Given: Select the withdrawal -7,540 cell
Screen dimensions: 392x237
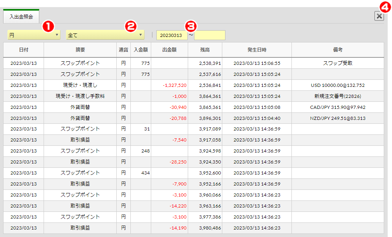Looking at the screenshot, I should pyautogui.click(x=170, y=140).
